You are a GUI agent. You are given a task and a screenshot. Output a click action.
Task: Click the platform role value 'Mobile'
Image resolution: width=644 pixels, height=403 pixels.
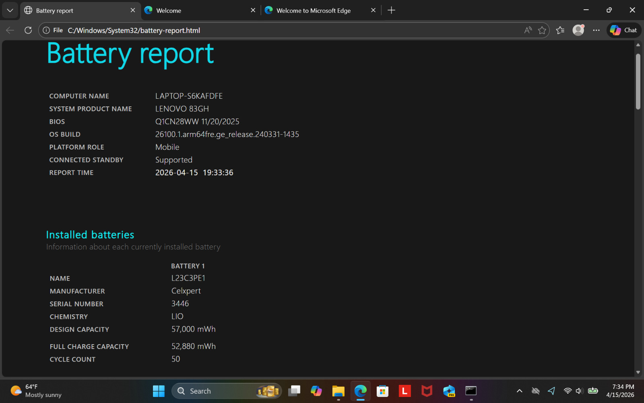[167, 147]
